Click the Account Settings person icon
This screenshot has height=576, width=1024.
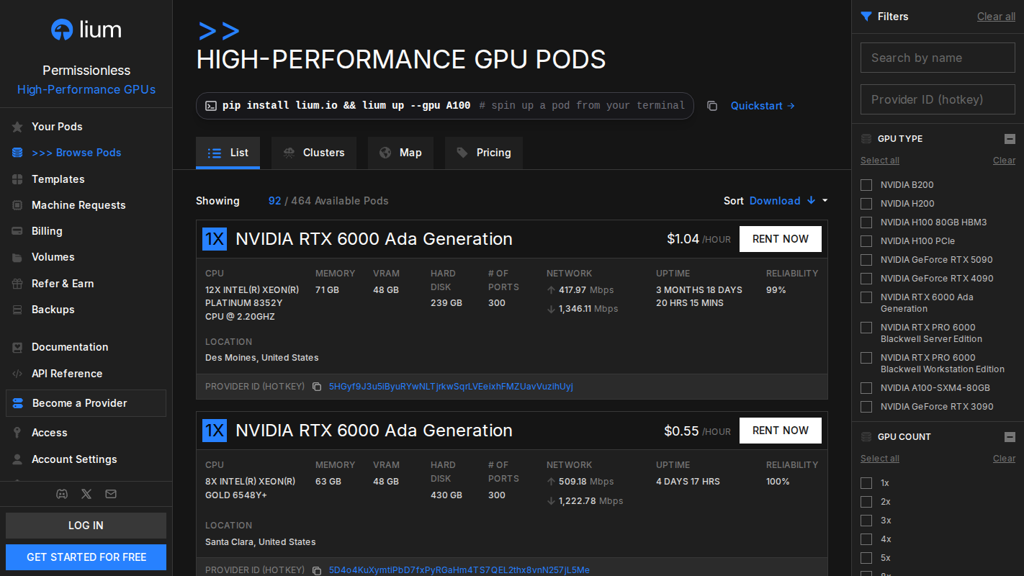click(x=17, y=459)
